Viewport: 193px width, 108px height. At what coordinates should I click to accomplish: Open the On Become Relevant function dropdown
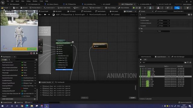pyautogui.click(x=163, y=23)
